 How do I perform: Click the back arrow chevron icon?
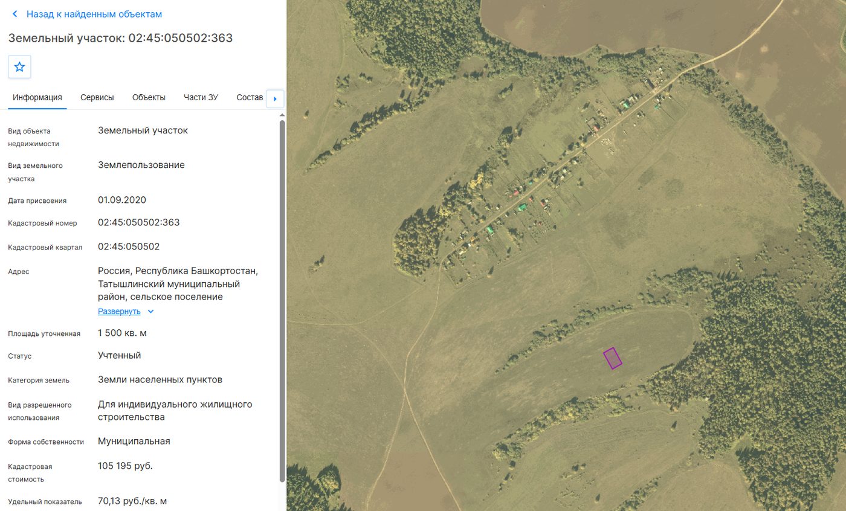[15, 14]
